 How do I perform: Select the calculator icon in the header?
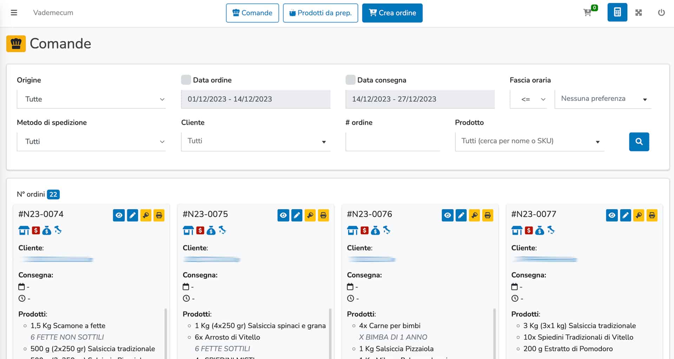[x=617, y=12]
